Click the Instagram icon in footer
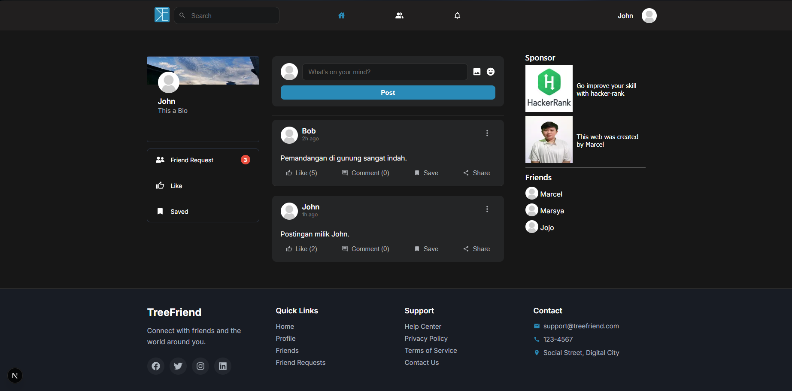Screen dimensions: 792x391 [200, 366]
